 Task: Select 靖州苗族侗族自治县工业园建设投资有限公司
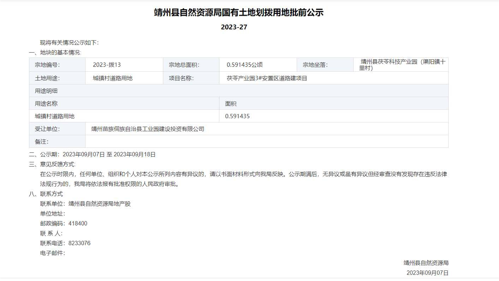148,129
